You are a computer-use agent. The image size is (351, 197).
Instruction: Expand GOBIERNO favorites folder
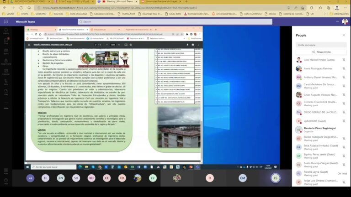[39, 14]
